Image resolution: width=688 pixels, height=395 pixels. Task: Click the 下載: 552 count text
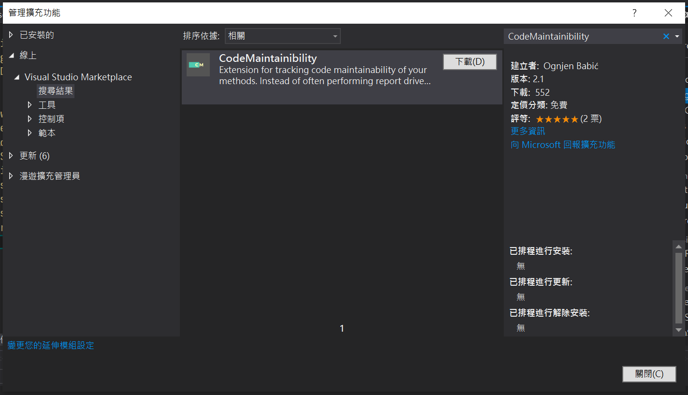pyautogui.click(x=530, y=92)
